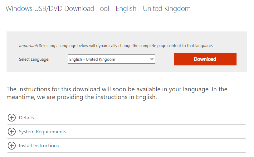
Task: Click the divider line below Details
Action: click(x=126, y=125)
